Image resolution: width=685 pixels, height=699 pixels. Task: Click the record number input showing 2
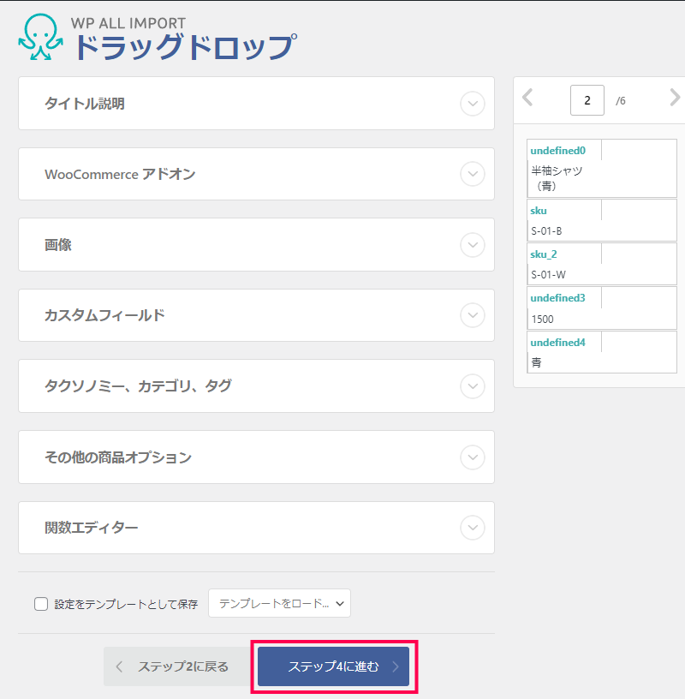pyautogui.click(x=587, y=100)
